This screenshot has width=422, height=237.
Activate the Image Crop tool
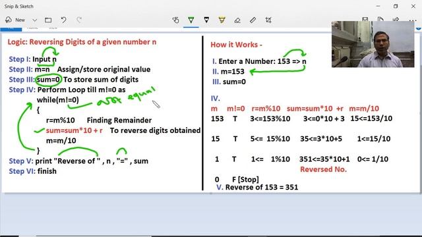click(268, 20)
